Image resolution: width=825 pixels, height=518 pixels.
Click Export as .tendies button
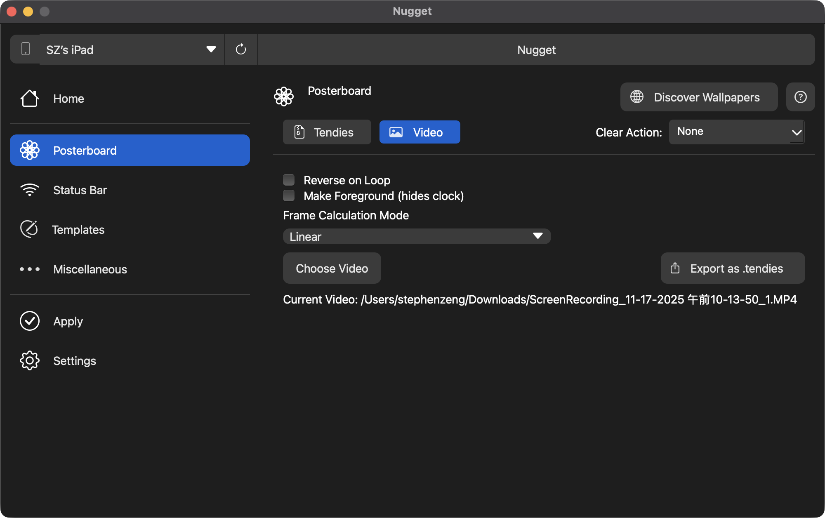[x=733, y=268]
